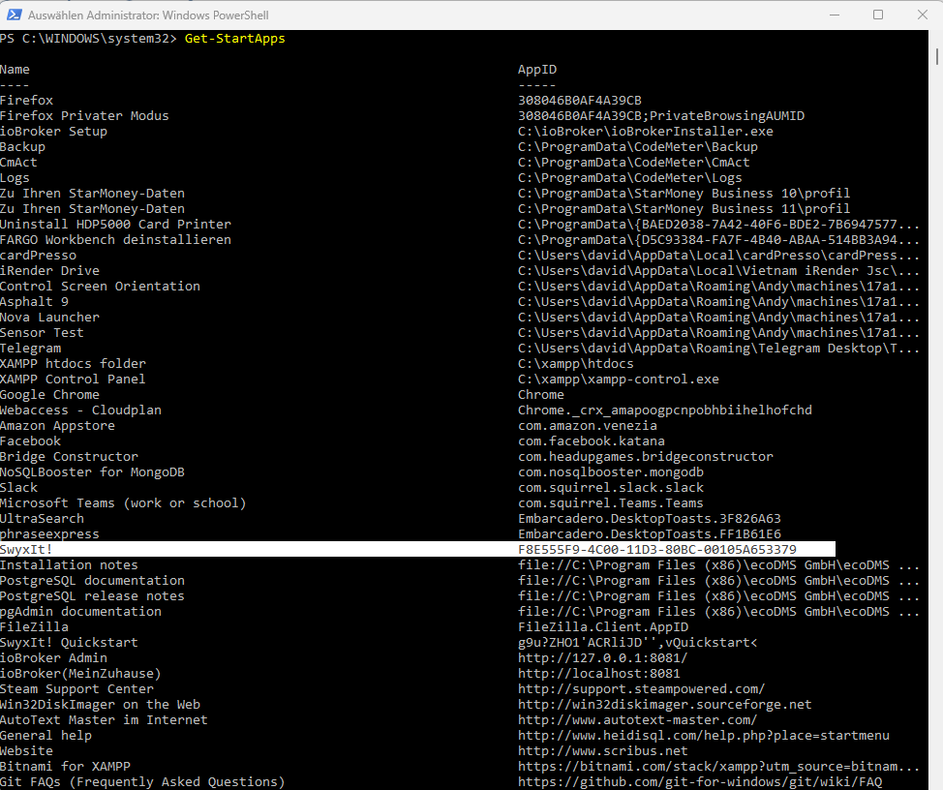Click the Git FAQs github wiki URL
This screenshot has width=943, height=790.
coord(699,781)
